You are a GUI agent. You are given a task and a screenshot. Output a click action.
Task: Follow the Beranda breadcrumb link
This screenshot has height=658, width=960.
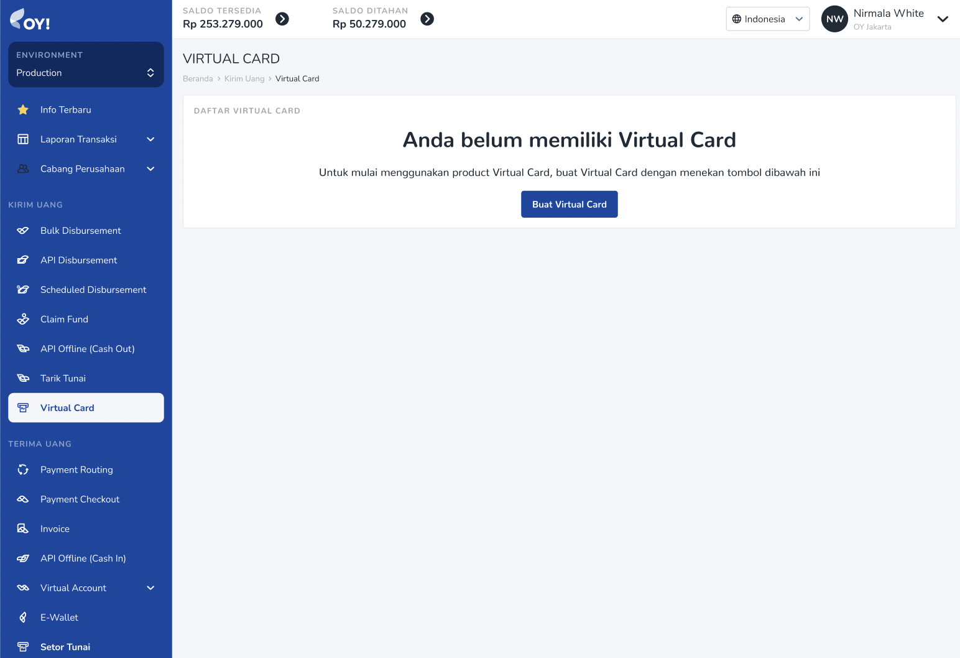coord(198,79)
